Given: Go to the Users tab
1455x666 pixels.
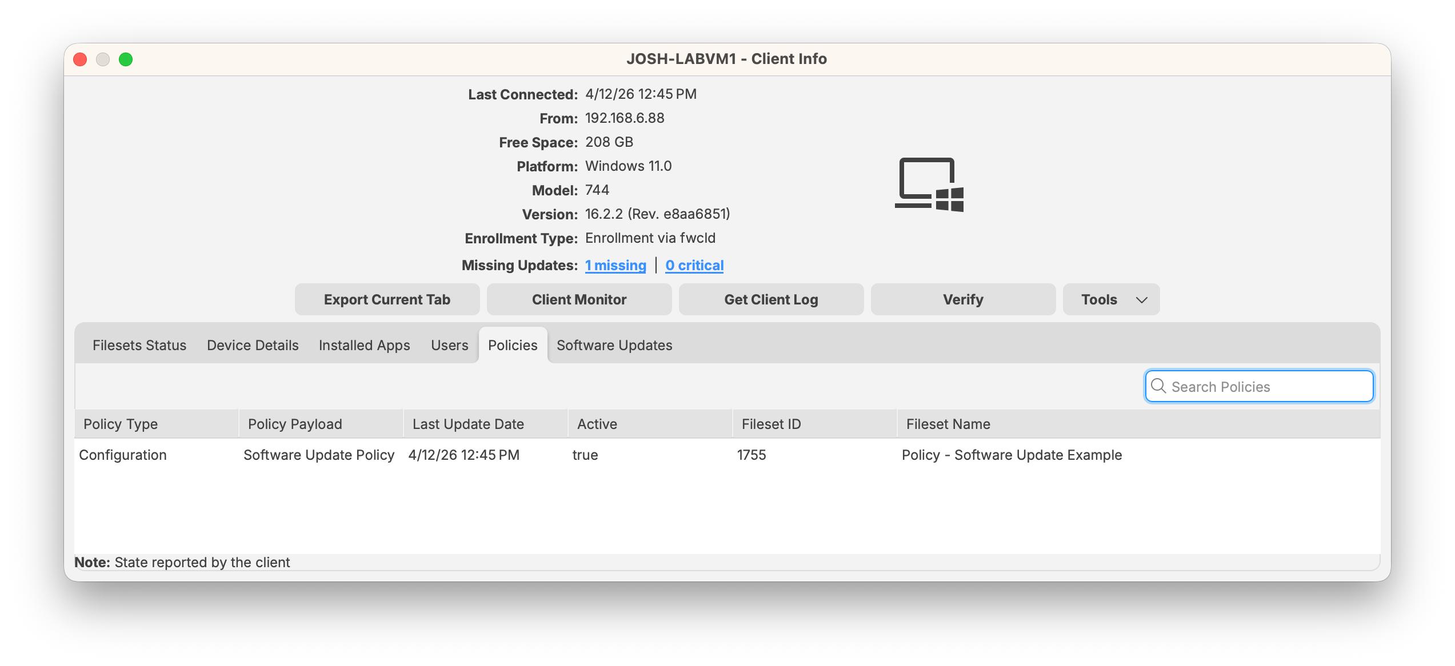Looking at the screenshot, I should 449,345.
